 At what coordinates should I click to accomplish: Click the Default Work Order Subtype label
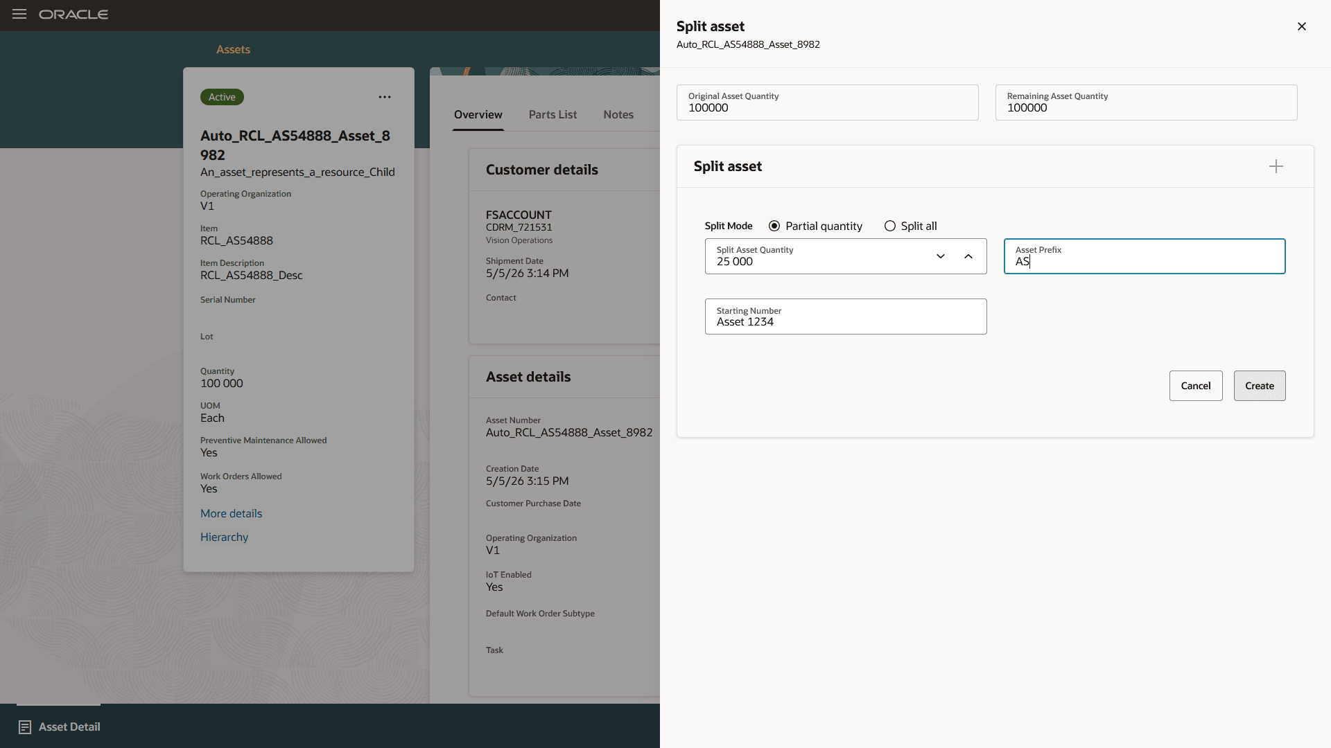[540, 614]
